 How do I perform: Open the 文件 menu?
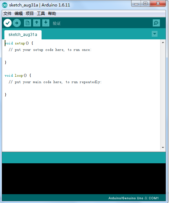point(7,14)
